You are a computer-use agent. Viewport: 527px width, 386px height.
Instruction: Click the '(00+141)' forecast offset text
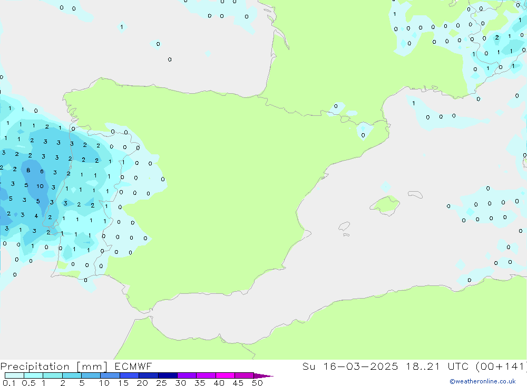click(x=502, y=367)
